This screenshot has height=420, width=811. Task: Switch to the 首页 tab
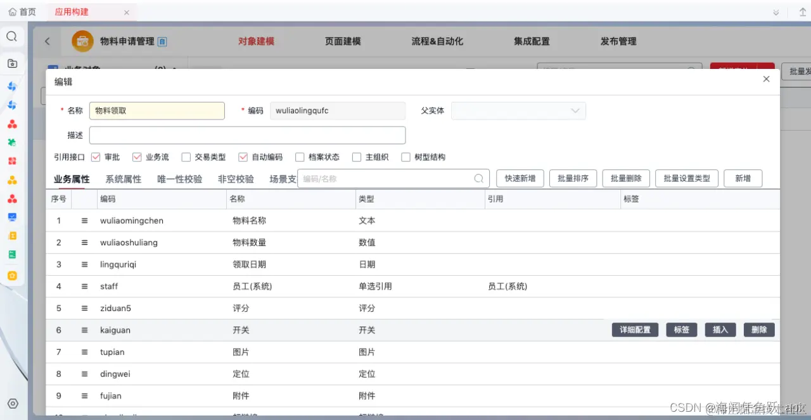pyautogui.click(x=22, y=12)
